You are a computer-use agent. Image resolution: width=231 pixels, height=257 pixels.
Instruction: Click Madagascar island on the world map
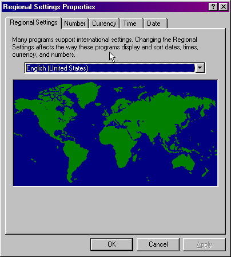click(135, 158)
